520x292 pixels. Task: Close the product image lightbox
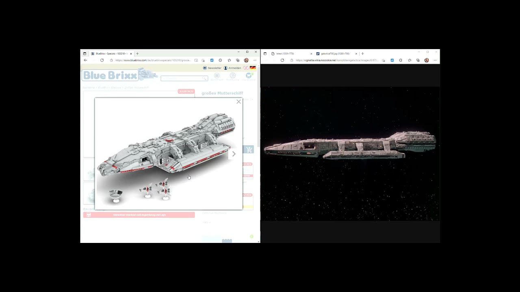pyautogui.click(x=238, y=102)
